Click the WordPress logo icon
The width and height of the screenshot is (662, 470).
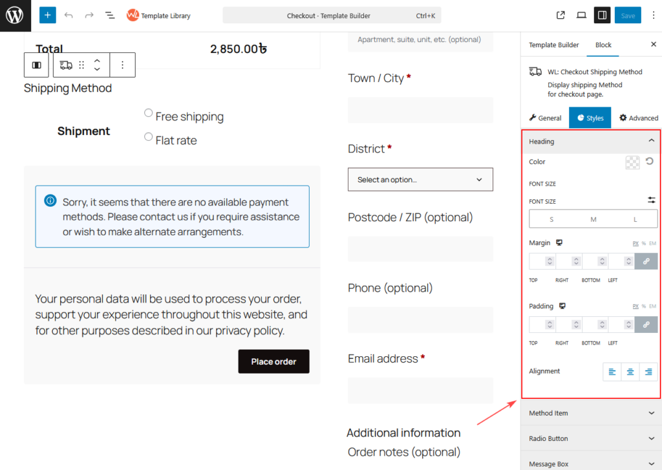pos(16,16)
